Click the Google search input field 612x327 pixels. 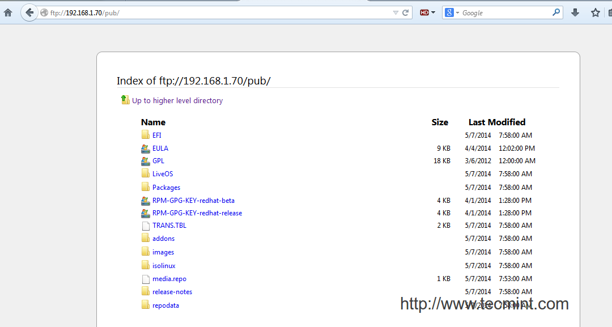coord(505,13)
